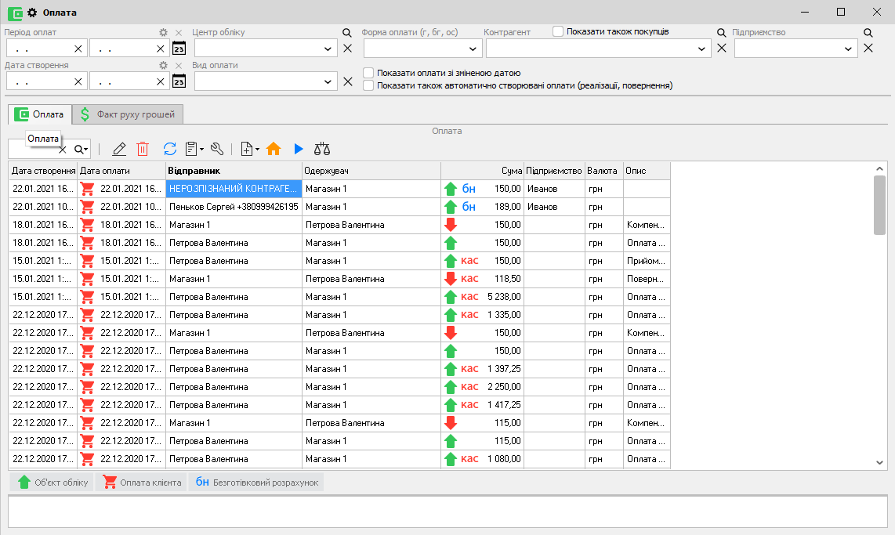Image resolution: width=895 pixels, height=535 pixels.
Task: Click the vertical scrollbar of payments table
Action: tap(879, 313)
